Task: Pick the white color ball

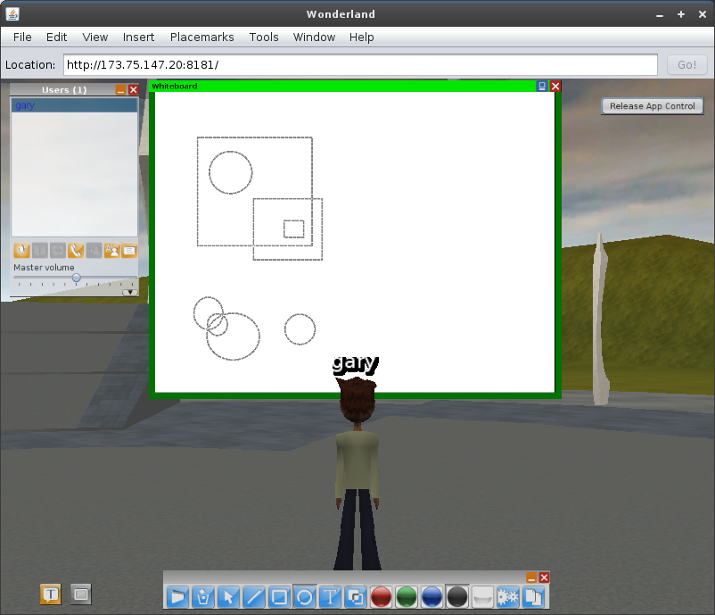Action: 483,596
